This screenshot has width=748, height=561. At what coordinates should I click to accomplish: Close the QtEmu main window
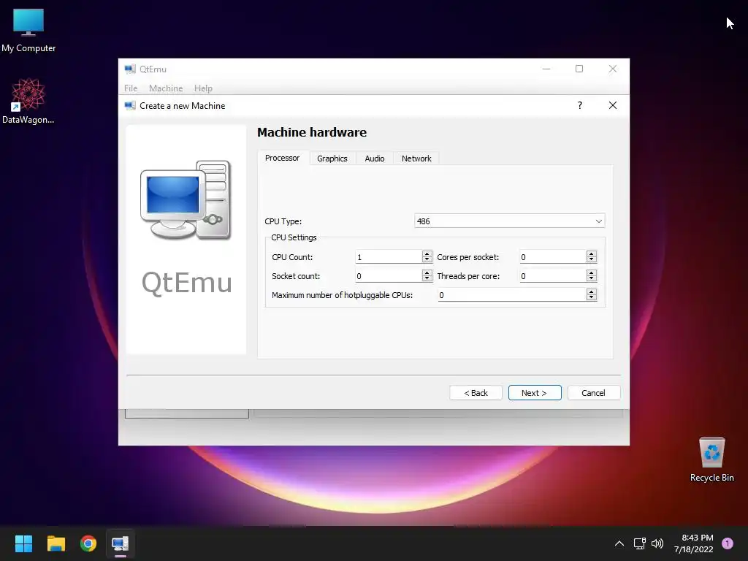point(613,69)
